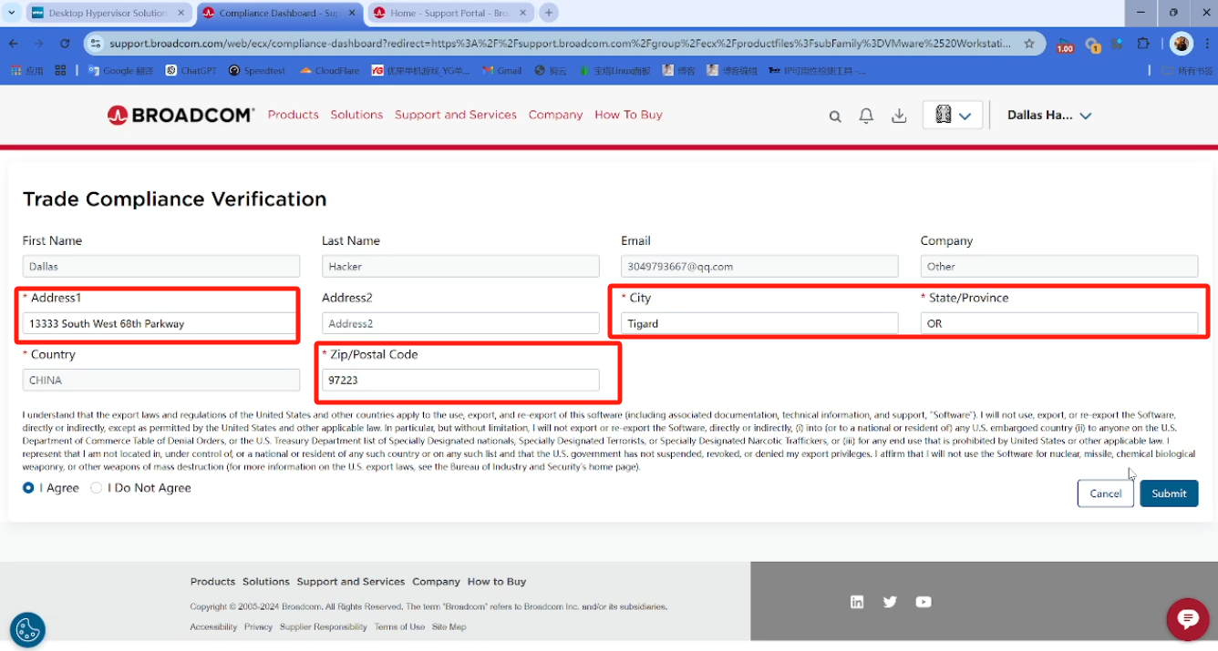Click footer How to Buy link
This screenshot has width=1218, height=651.
tap(497, 582)
